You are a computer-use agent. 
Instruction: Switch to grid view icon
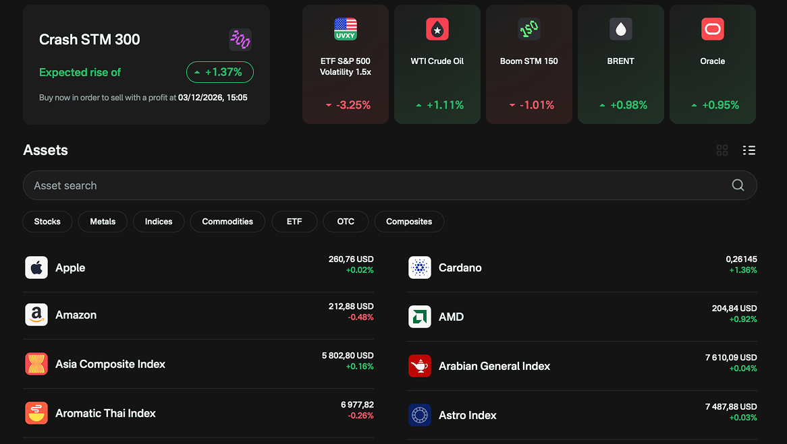click(x=722, y=150)
